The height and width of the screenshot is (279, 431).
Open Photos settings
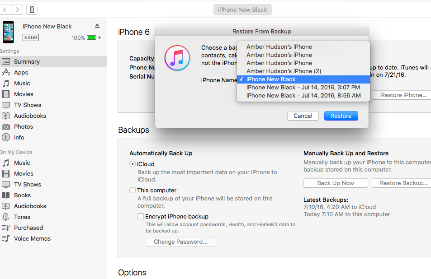(x=24, y=127)
